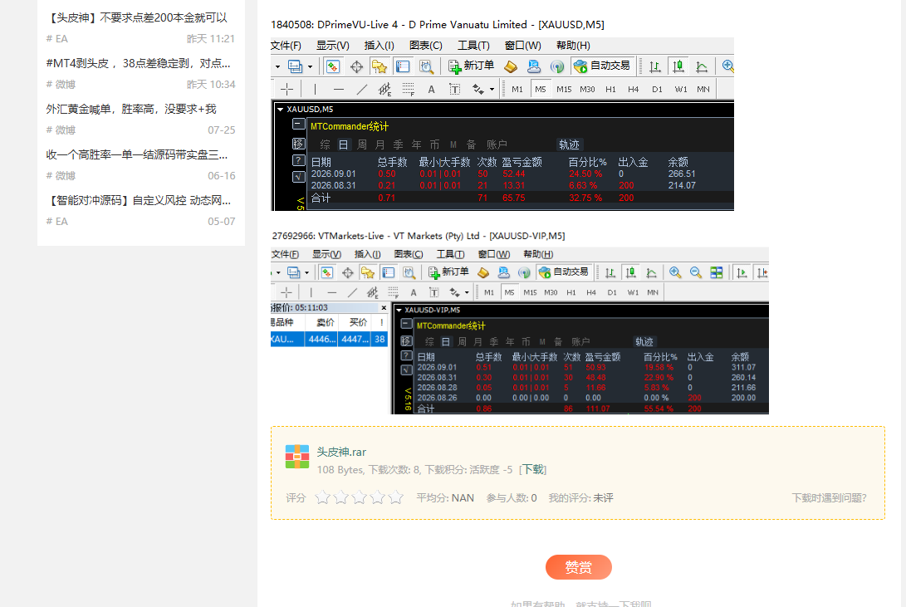Open profiles dropdown arrow in VTMarkets toolbar
The width and height of the screenshot is (906, 607).
click(x=306, y=273)
